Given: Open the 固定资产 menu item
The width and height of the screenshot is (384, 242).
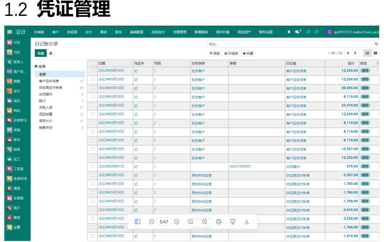Looking at the screenshot, I should click(x=244, y=32).
